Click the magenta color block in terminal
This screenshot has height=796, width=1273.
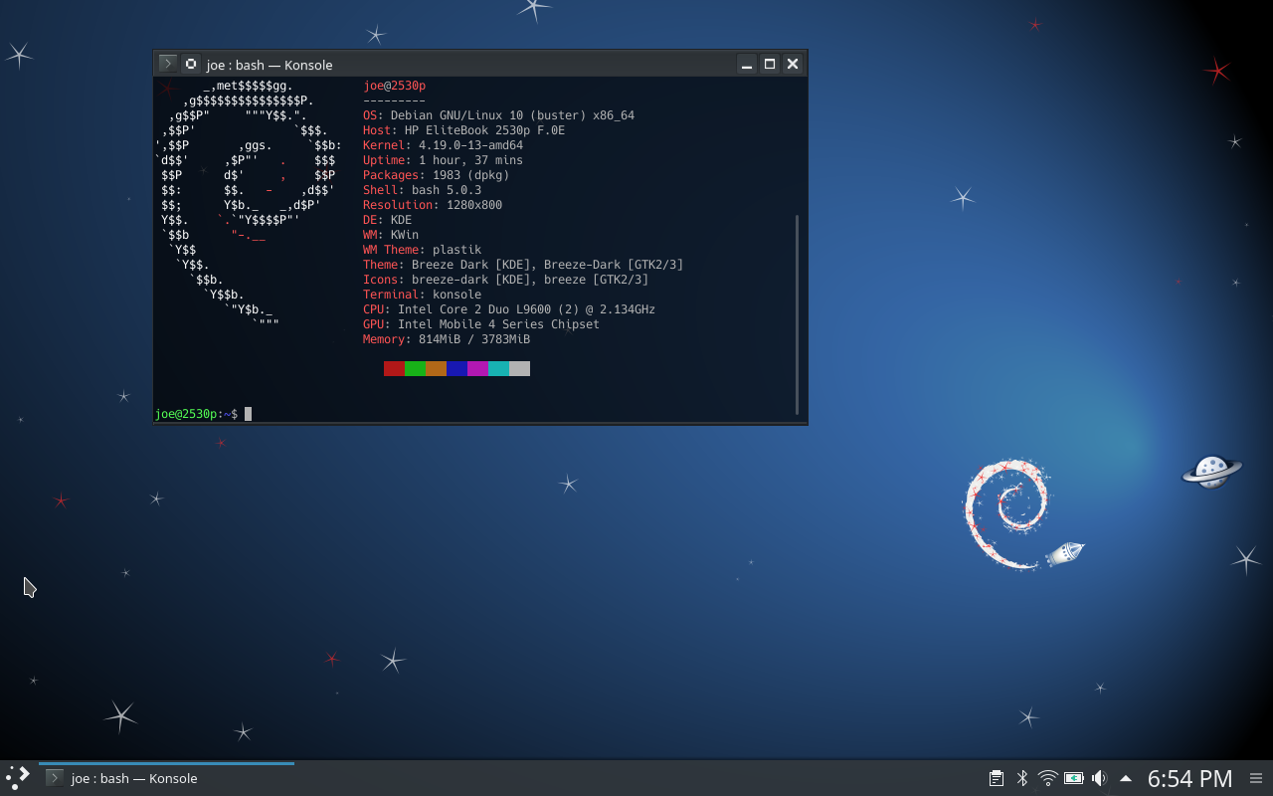pyautogui.click(x=477, y=369)
